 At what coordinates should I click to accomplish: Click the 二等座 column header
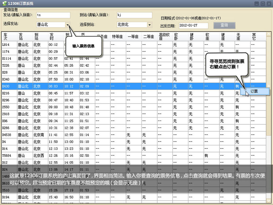click(149, 36)
